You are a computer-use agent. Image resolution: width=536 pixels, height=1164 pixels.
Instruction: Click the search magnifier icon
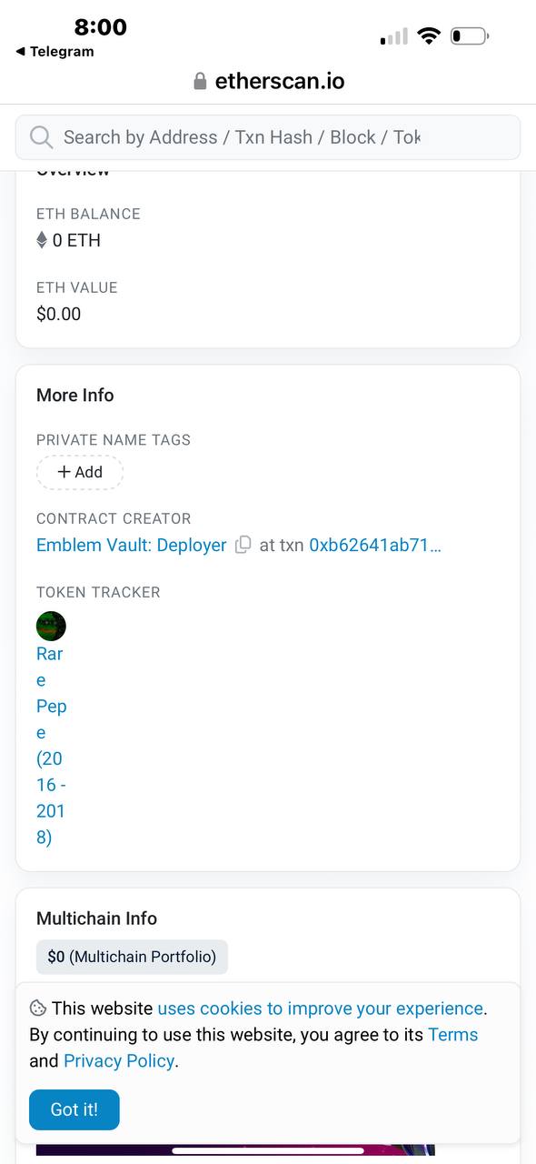(41, 137)
